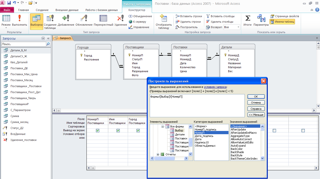Open Отобразить таблицу dialog
Viewport: 320px width, 179px height.
click(x=164, y=22)
